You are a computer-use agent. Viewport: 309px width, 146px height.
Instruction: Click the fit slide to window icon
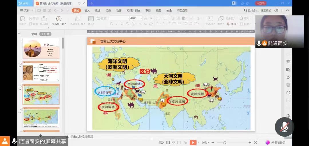[x=255, y=142]
